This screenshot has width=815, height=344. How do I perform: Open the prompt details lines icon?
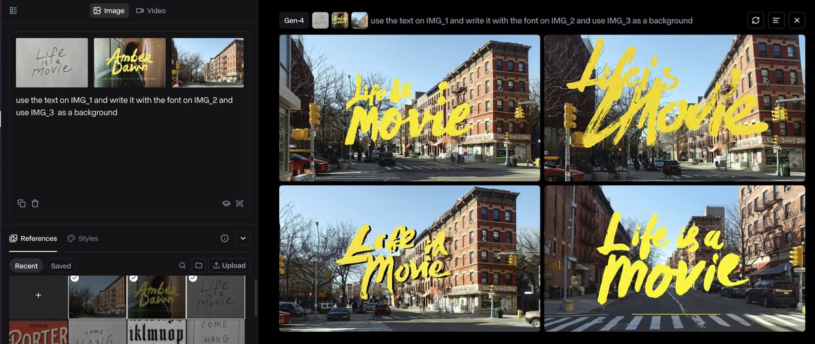click(776, 20)
